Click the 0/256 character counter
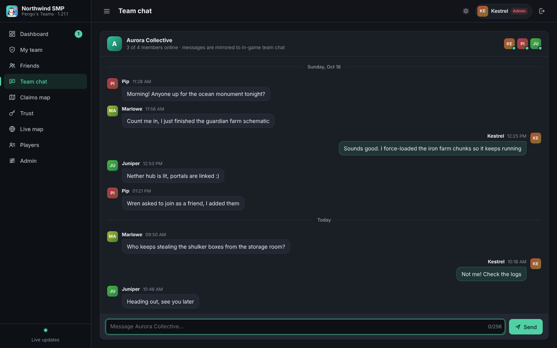The height and width of the screenshot is (348, 557). point(495,327)
